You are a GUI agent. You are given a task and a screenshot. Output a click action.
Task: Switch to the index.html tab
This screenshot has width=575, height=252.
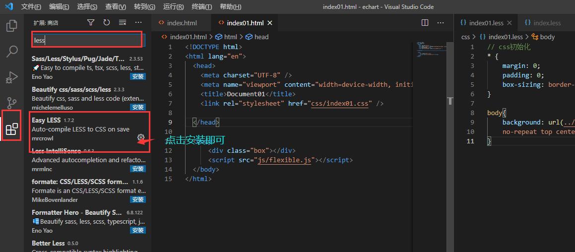click(182, 23)
